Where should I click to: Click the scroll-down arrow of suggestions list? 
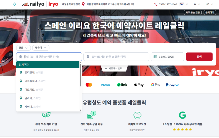80,110
